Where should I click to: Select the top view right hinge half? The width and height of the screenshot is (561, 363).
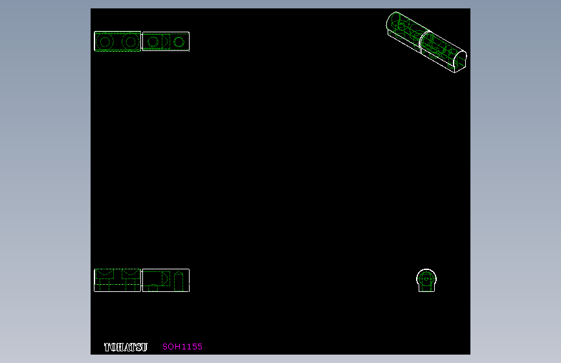[166, 42]
